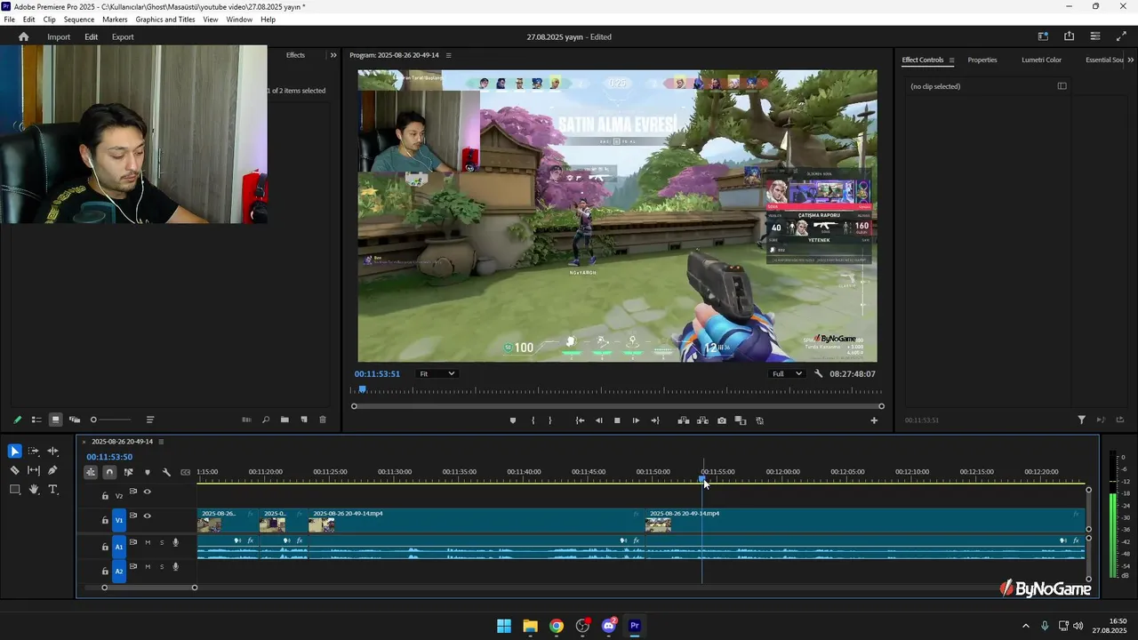Open Program monitor settings wrench
This screenshot has width=1138, height=640.
[x=819, y=374]
